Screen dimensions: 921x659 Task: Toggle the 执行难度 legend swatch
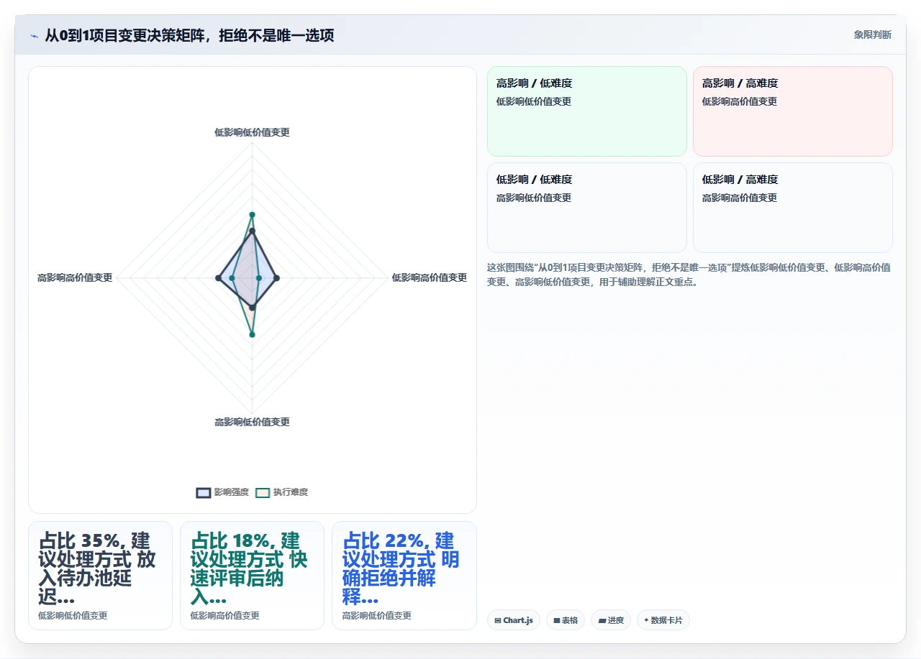[x=263, y=492]
